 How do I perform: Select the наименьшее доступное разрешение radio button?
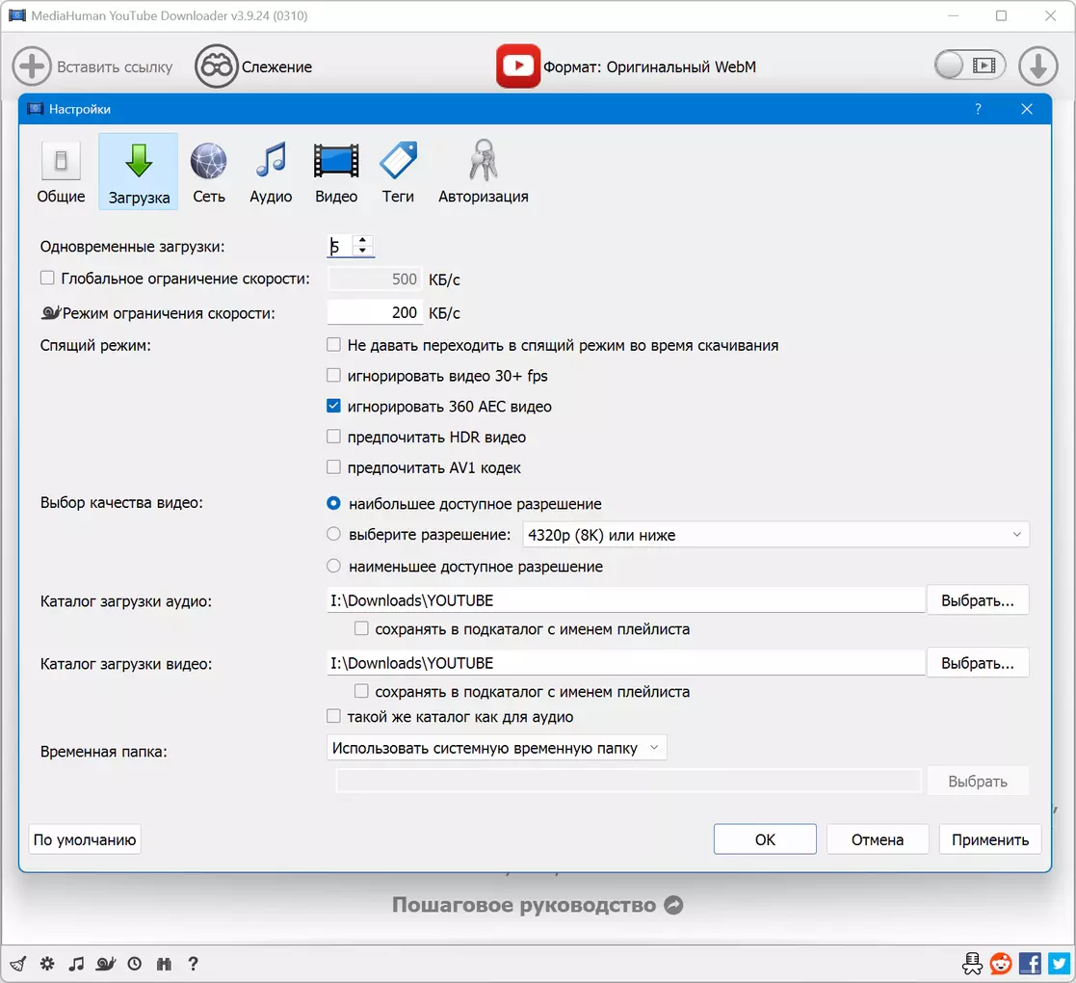pos(333,567)
